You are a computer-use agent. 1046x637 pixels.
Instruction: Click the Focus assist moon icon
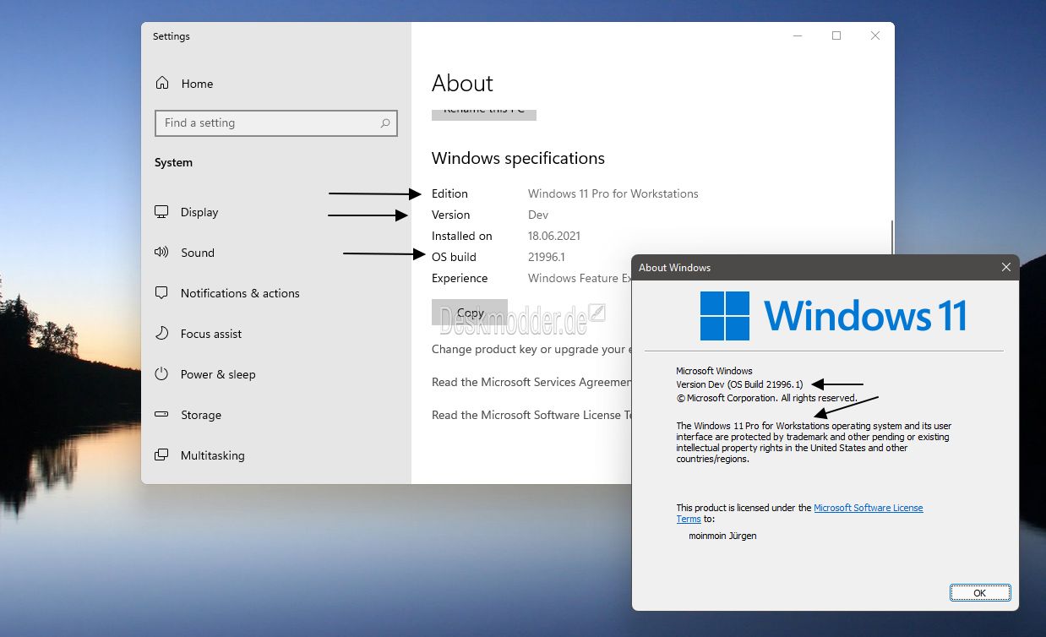tap(161, 334)
